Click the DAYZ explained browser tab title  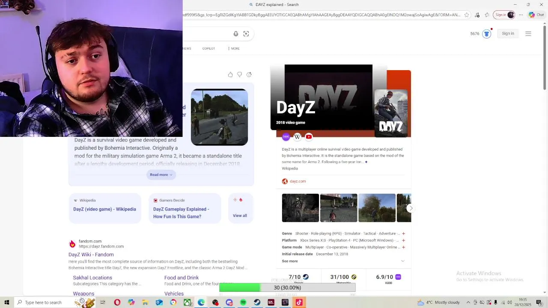point(277,5)
